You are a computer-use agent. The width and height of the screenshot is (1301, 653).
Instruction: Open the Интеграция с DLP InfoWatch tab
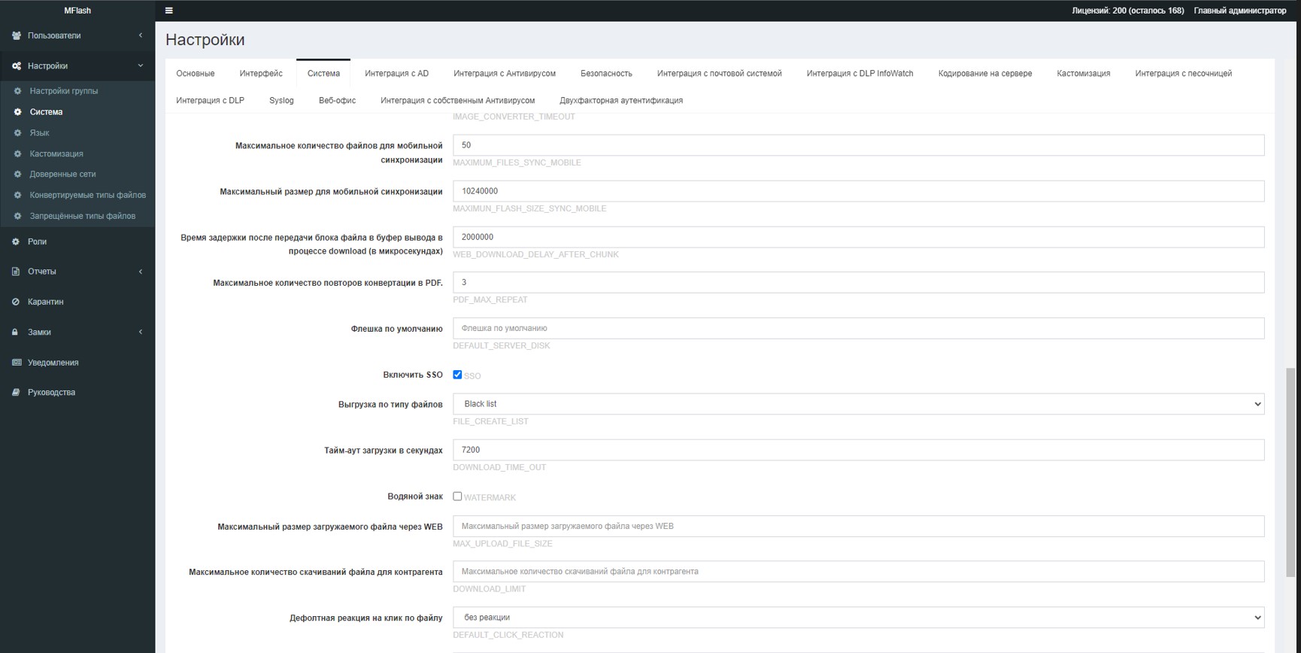point(860,74)
